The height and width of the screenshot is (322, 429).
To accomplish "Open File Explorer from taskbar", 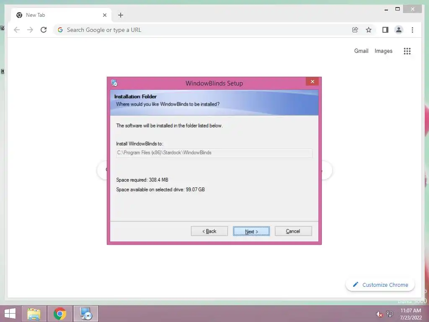I will [x=34, y=314].
